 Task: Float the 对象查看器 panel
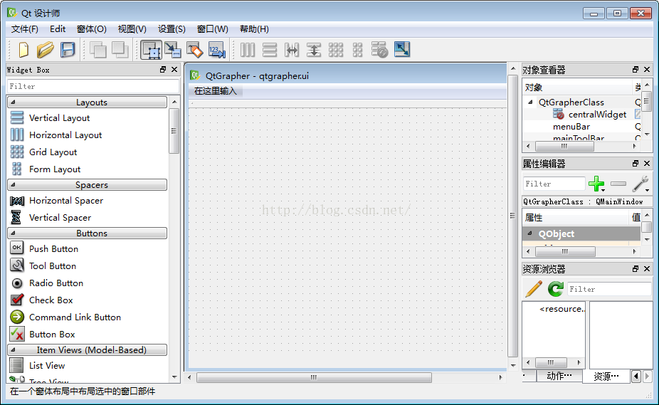(636, 70)
